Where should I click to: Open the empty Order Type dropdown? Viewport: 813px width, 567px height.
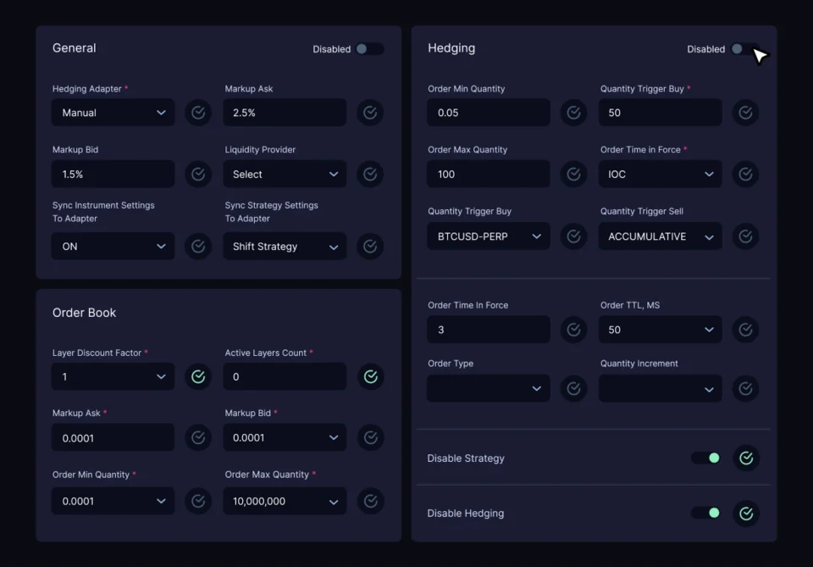(x=489, y=388)
